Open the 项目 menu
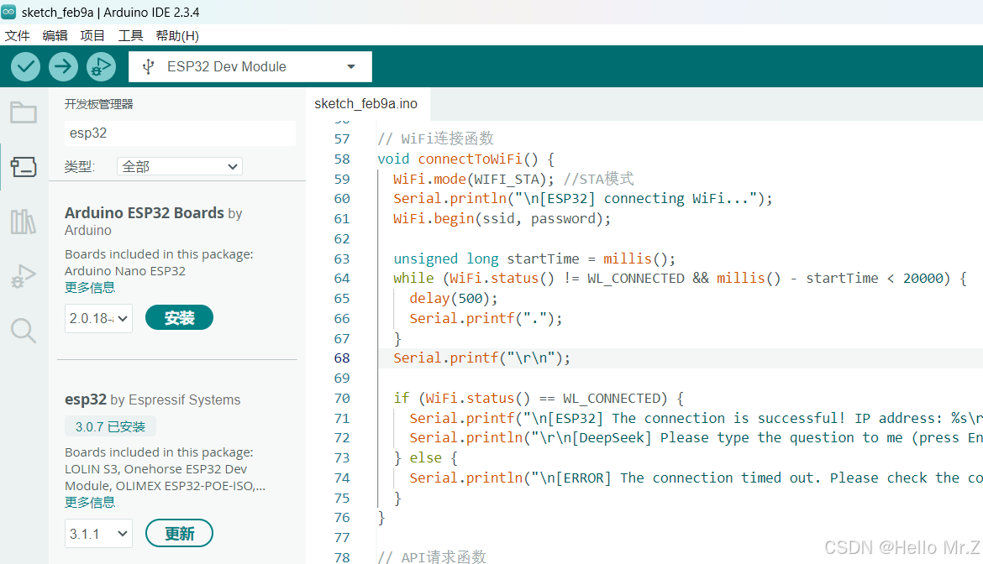This screenshot has width=983, height=564. tap(92, 36)
